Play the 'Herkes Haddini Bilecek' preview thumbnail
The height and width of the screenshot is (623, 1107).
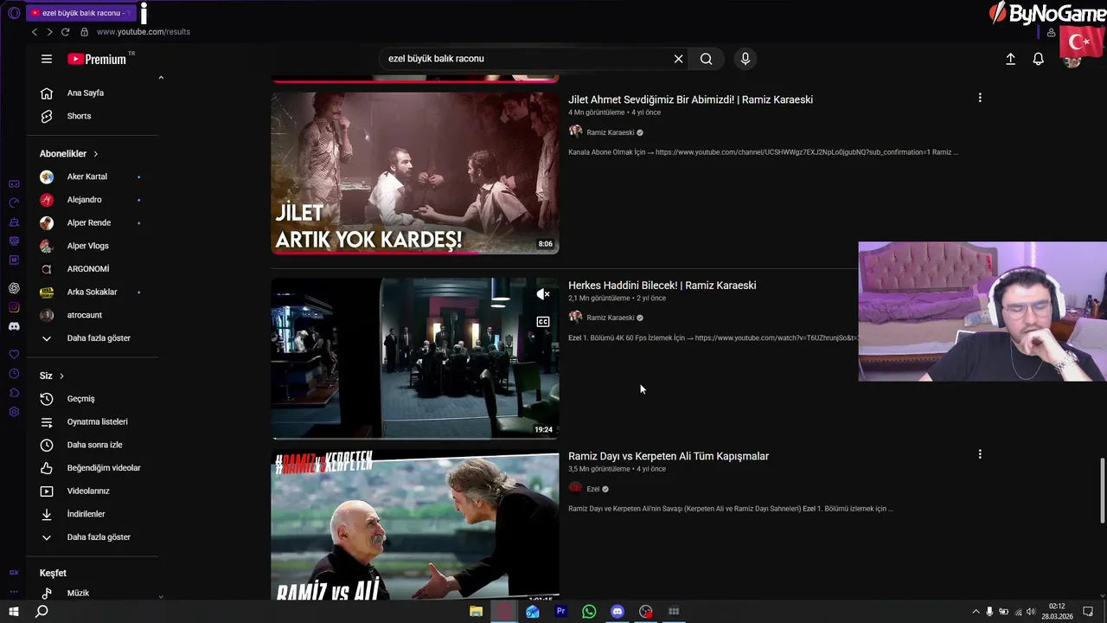[x=415, y=358]
